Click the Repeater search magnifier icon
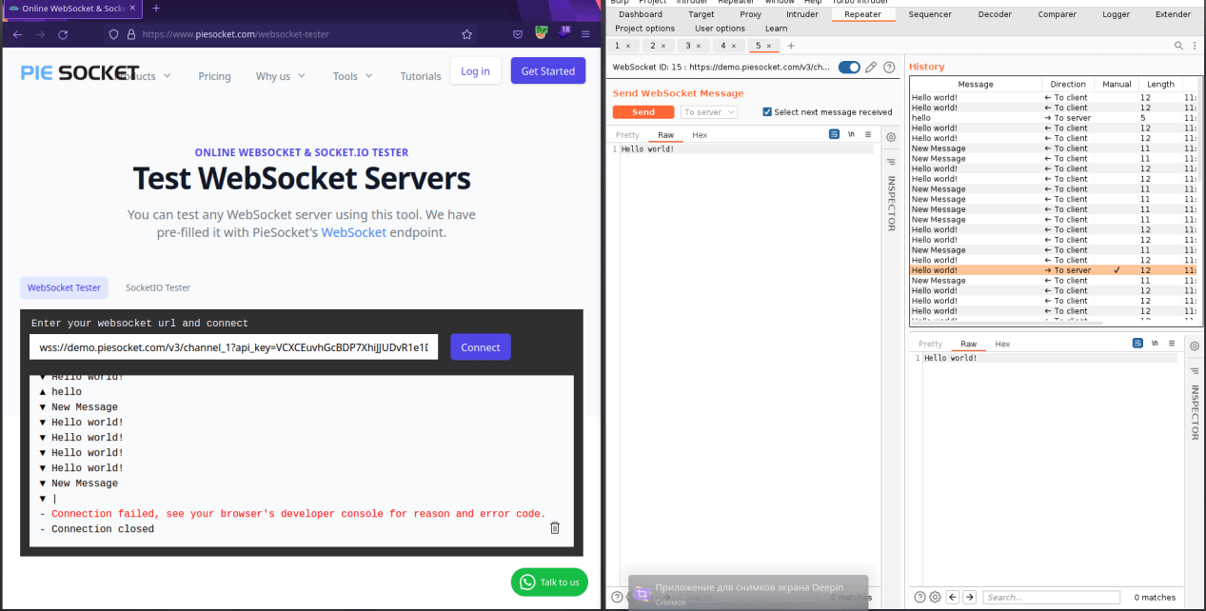Image resolution: width=1206 pixels, height=611 pixels. [1179, 46]
